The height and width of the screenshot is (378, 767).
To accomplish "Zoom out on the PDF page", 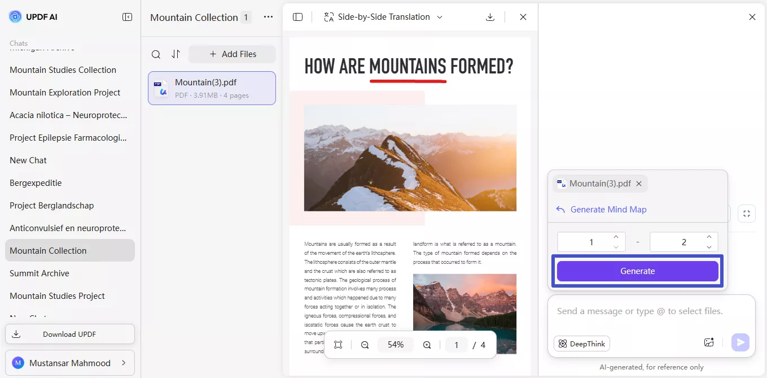I will click(364, 344).
